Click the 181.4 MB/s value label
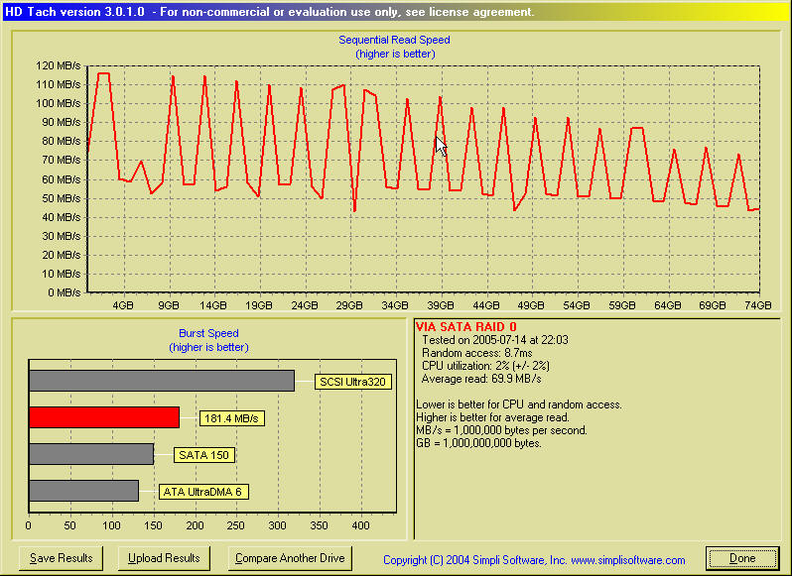Screen dimensions: 792x576 tap(232, 418)
